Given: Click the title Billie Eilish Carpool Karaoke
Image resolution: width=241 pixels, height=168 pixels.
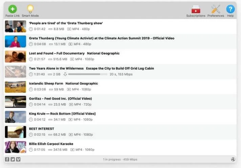Looking at the screenshot, I should [x=51, y=144].
